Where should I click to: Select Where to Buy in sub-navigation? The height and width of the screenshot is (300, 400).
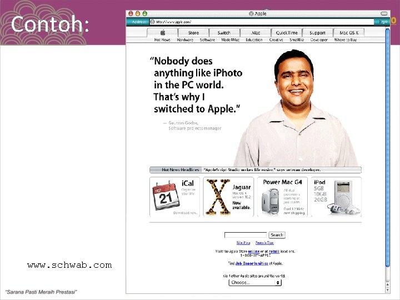point(346,40)
